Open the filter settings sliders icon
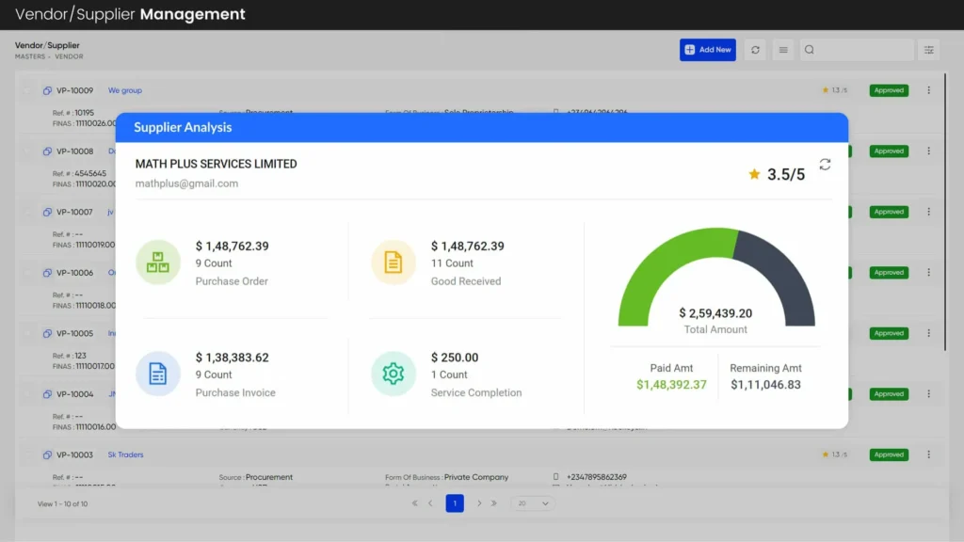This screenshot has height=542, width=964. (x=928, y=50)
